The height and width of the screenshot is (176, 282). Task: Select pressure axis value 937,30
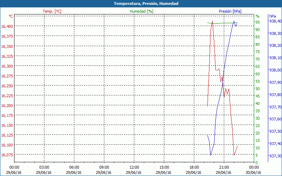275,156
